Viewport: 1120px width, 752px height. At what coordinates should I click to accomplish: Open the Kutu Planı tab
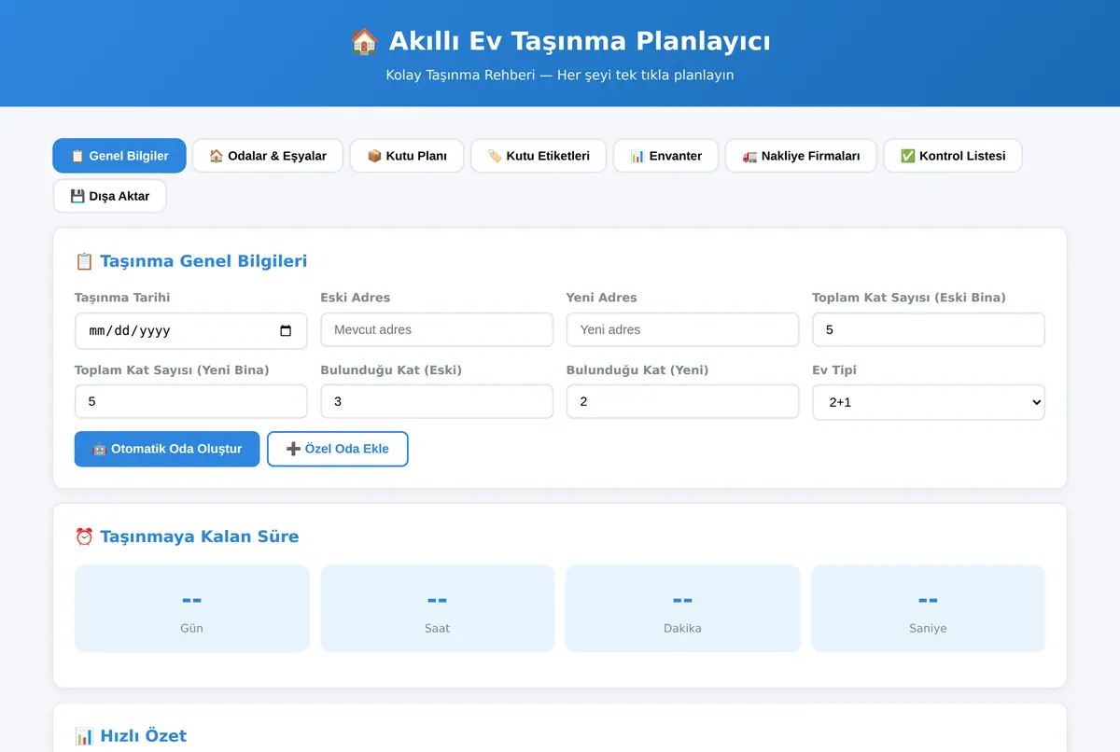407,156
